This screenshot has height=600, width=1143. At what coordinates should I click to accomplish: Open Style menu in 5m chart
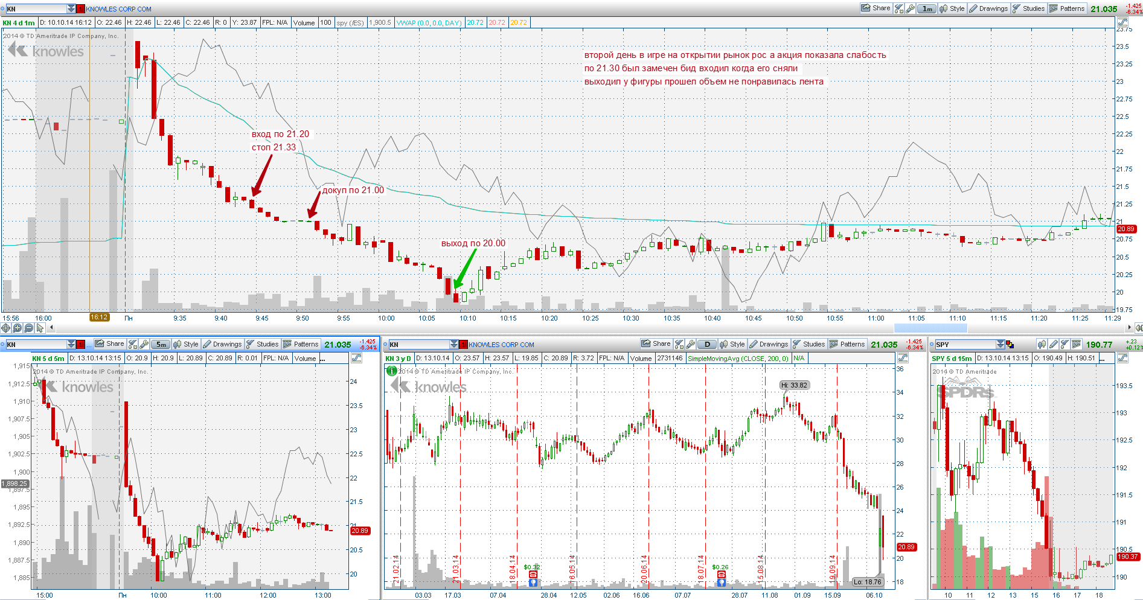click(x=186, y=344)
